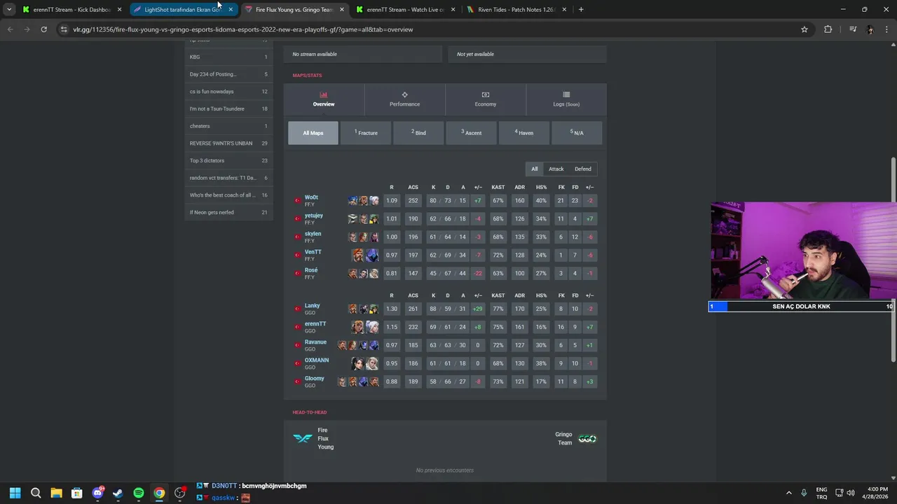
Task: Click the page vertical scrollbar
Action: pos(893,259)
